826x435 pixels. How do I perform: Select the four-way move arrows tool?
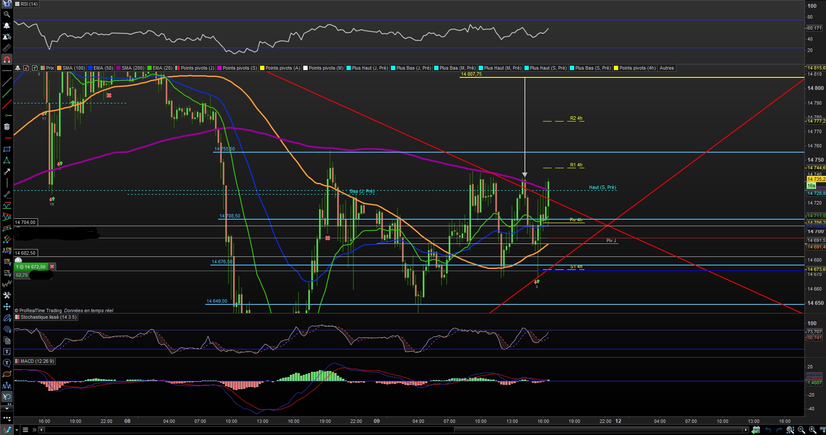[6, 307]
